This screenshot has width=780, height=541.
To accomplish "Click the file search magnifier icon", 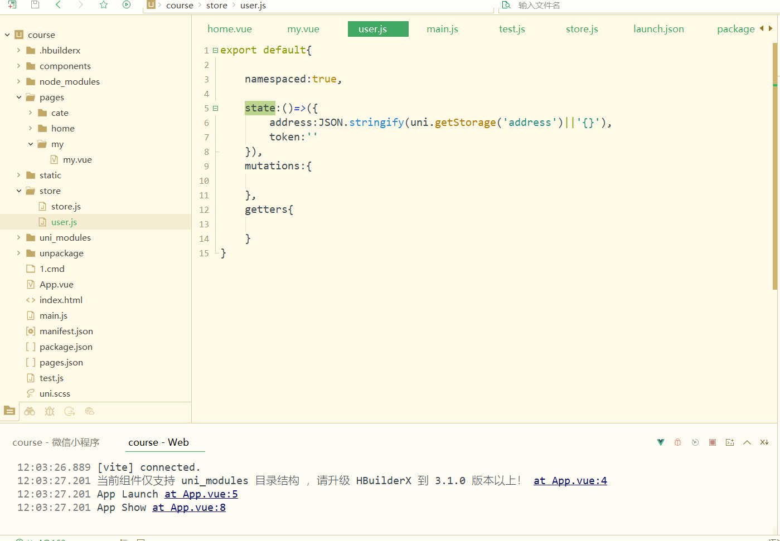I will (x=506, y=5).
